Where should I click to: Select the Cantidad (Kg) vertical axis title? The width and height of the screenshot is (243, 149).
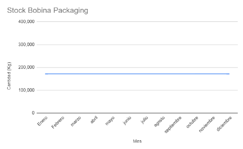point(9,76)
